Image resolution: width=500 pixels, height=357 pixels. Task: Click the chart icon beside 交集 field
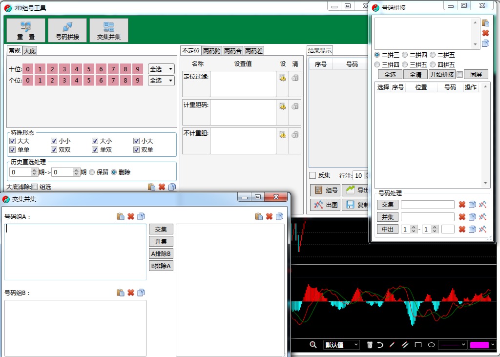[x=483, y=205]
